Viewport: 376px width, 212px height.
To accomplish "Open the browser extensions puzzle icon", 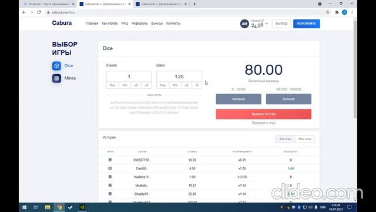I will pyautogui.click(x=337, y=12).
